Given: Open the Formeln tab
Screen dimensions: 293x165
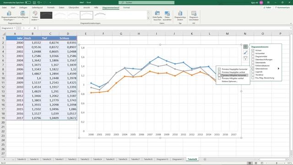Looking at the screenshot, I should [51, 7].
